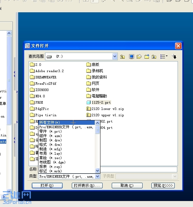Select the 录相机 folder

(x=95, y=71)
